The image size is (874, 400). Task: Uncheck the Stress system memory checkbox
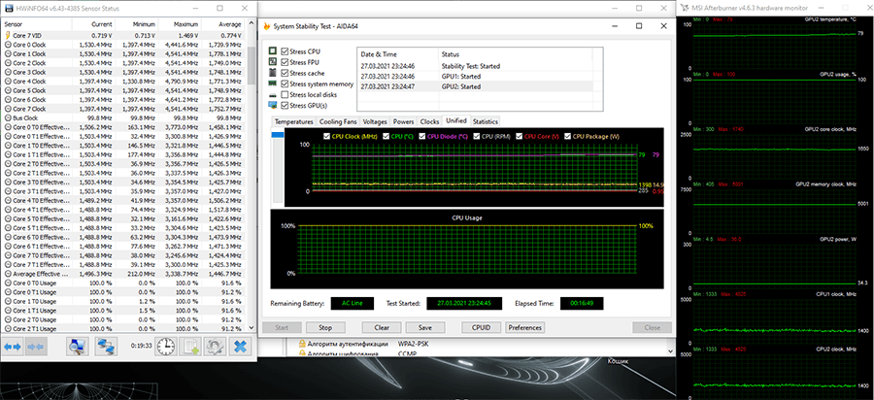(285, 84)
